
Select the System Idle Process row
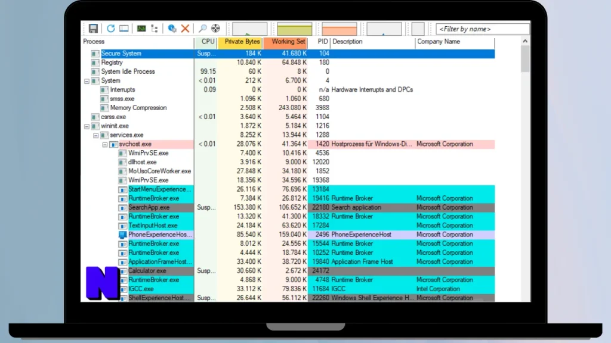tap(288, 71)
